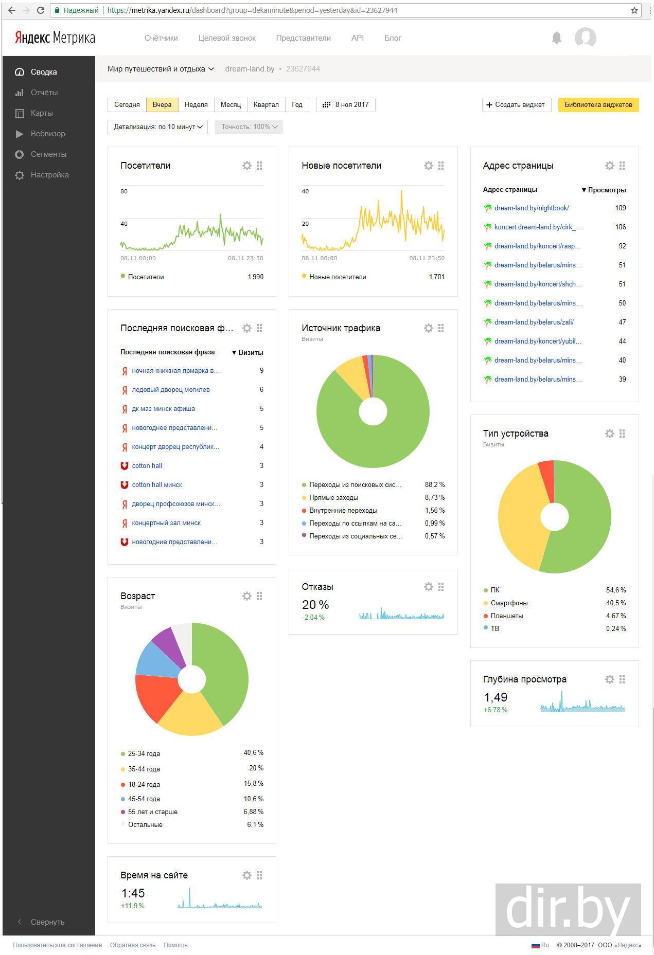The height and width of the screenshot is (955, 654).
Task: Open Вебвизор in the sidebar
Action: (x=47, y=134)
